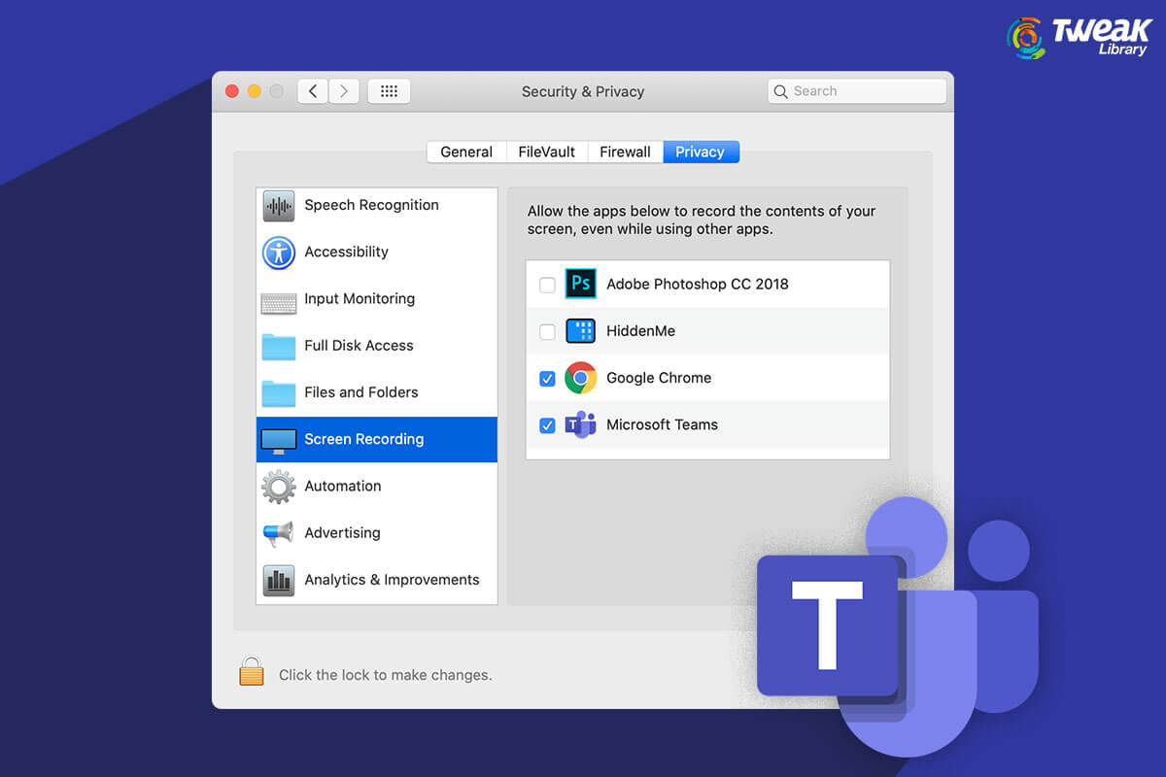Click the show all preferences grid icon
This screenshot has width=1166, height=777.
click(389, 90)
